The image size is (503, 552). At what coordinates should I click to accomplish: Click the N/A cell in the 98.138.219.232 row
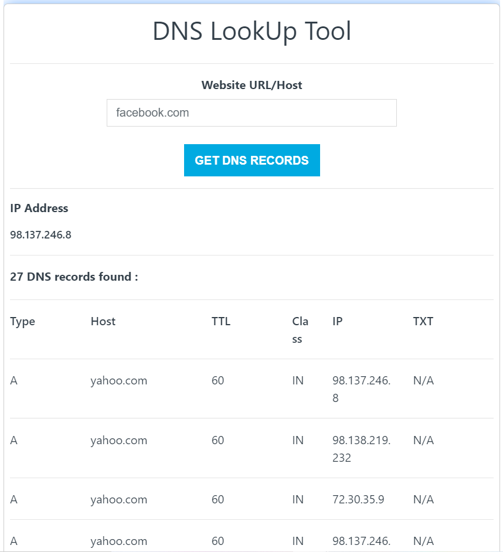[423, 441]
